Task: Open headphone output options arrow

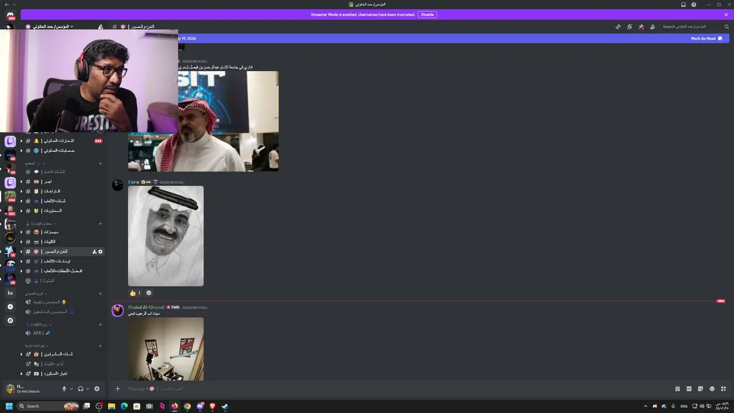Action: (88, 389)
